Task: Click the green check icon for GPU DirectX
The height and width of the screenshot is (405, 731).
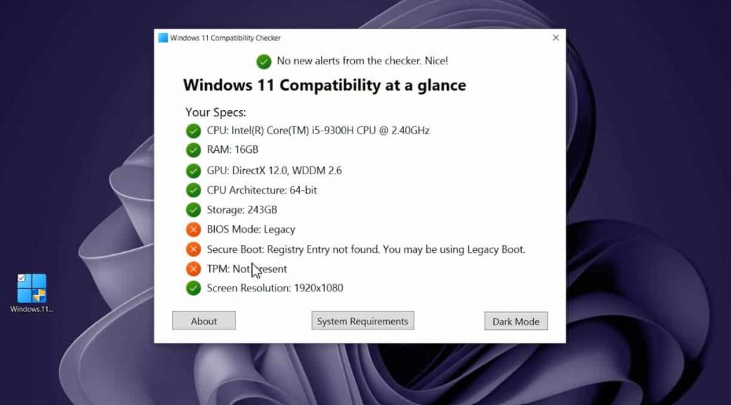Action: coord(193,171)
